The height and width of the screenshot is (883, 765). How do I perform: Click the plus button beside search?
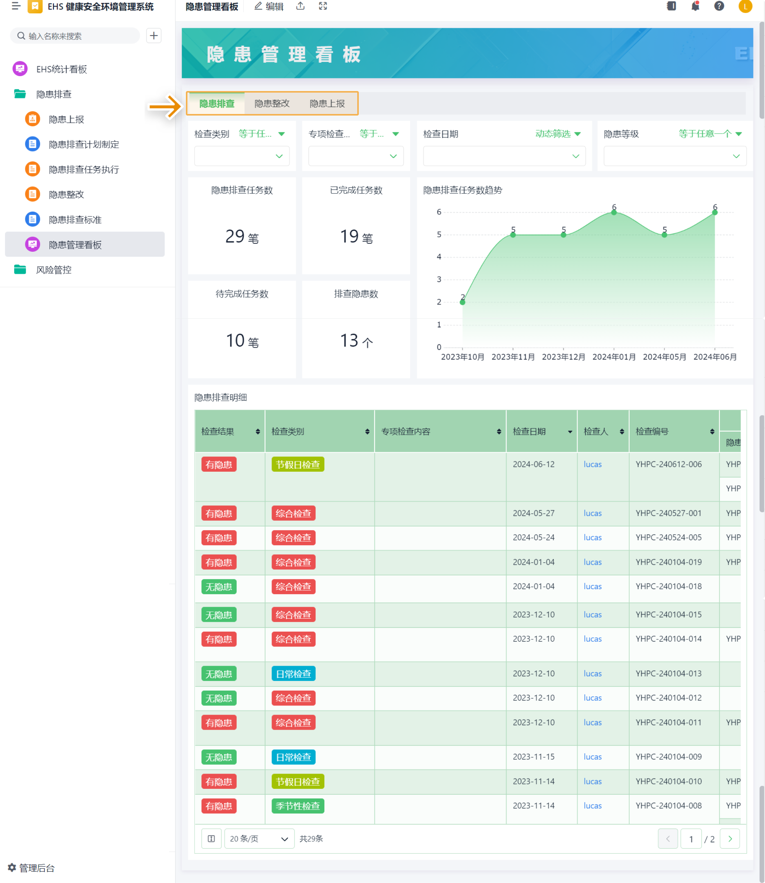pyautogui.click(x=154, y=36)
